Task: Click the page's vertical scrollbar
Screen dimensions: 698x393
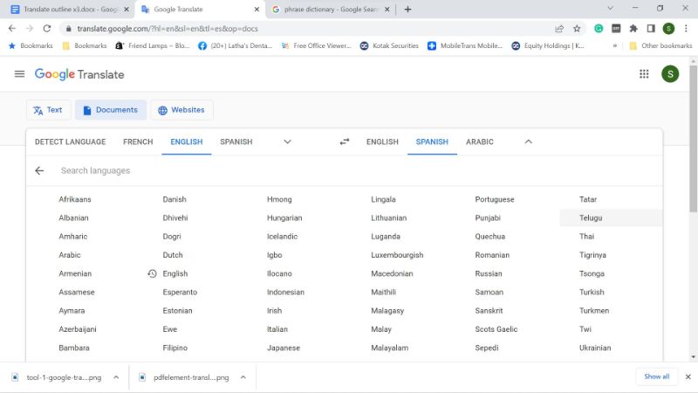Action: pyautogui.click(x=693, y=139)
